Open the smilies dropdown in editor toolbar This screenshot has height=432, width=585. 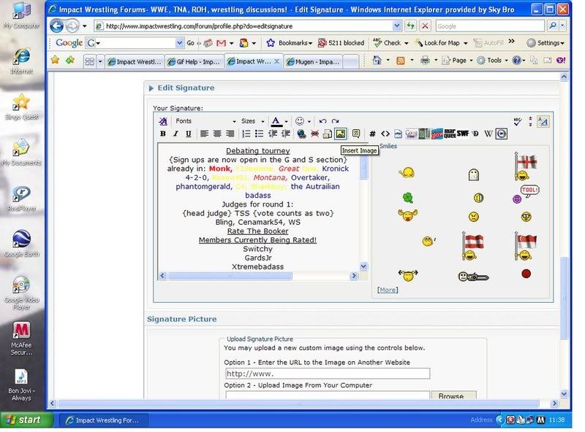[303, 121]
